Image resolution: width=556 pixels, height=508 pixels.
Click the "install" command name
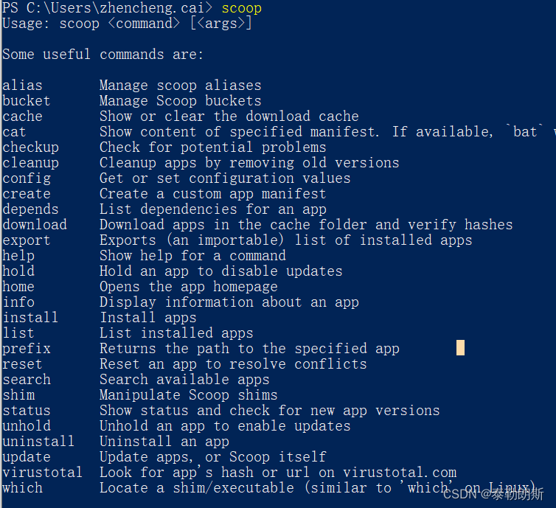[30, 318]
